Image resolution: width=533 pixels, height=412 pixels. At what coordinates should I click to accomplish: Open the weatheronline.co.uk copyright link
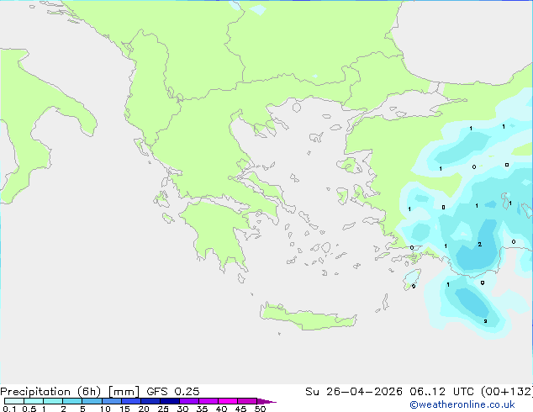click(x=462, y=404)
